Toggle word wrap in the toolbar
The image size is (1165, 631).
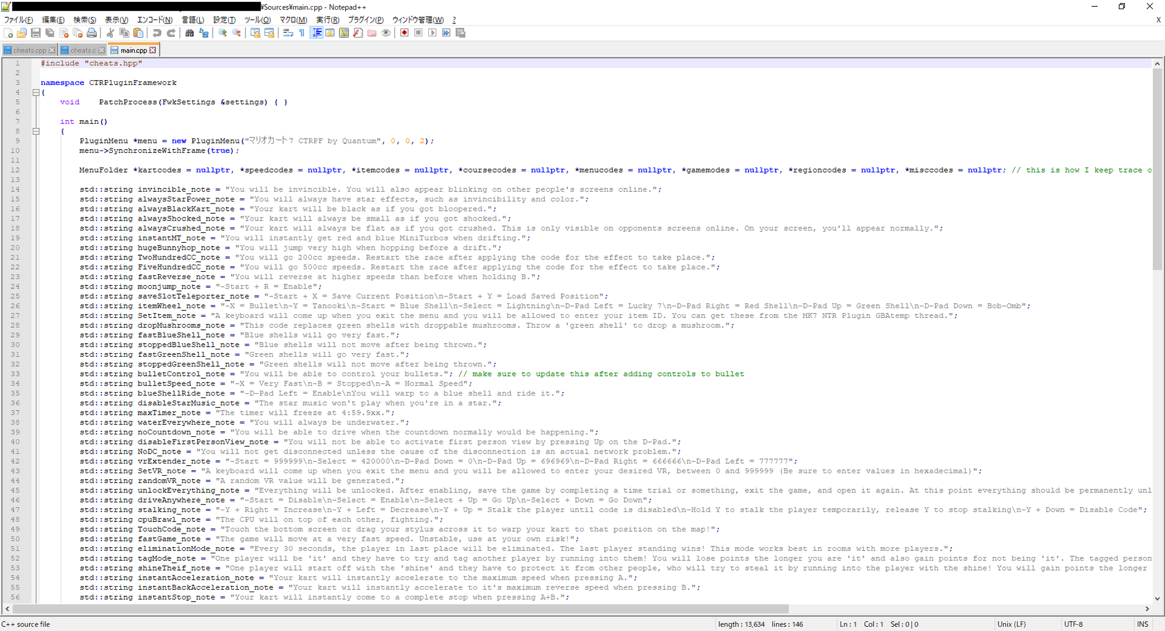click(288, 33)
